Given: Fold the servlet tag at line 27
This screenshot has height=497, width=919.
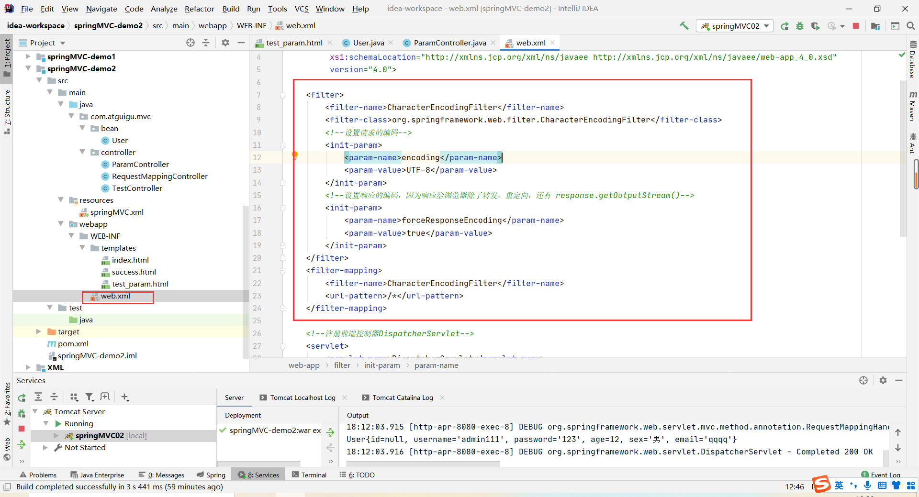Looking at the screenshot, I should click(x=282, y=346).
